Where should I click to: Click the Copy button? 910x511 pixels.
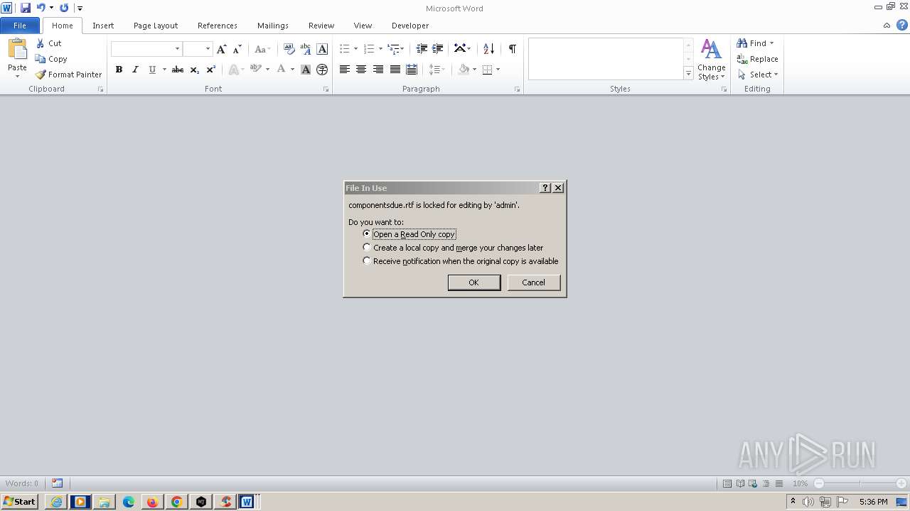point(51,59)
